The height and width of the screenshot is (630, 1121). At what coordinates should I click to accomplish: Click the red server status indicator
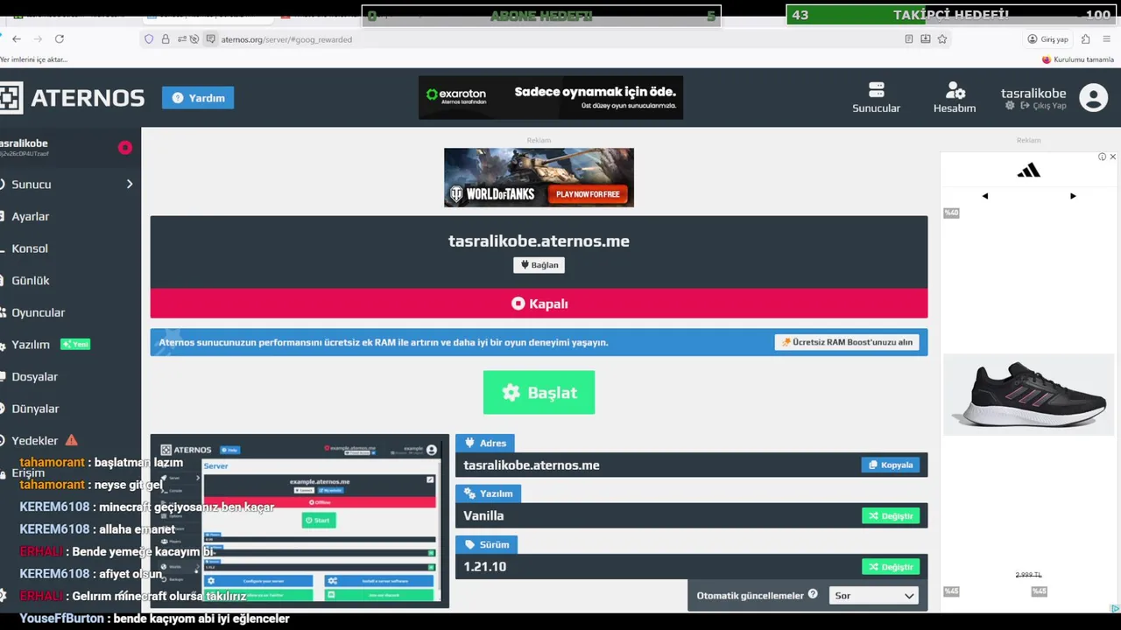pos(125,148)
